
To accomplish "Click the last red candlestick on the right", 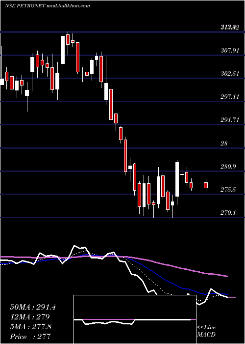I will click(206, 185).
